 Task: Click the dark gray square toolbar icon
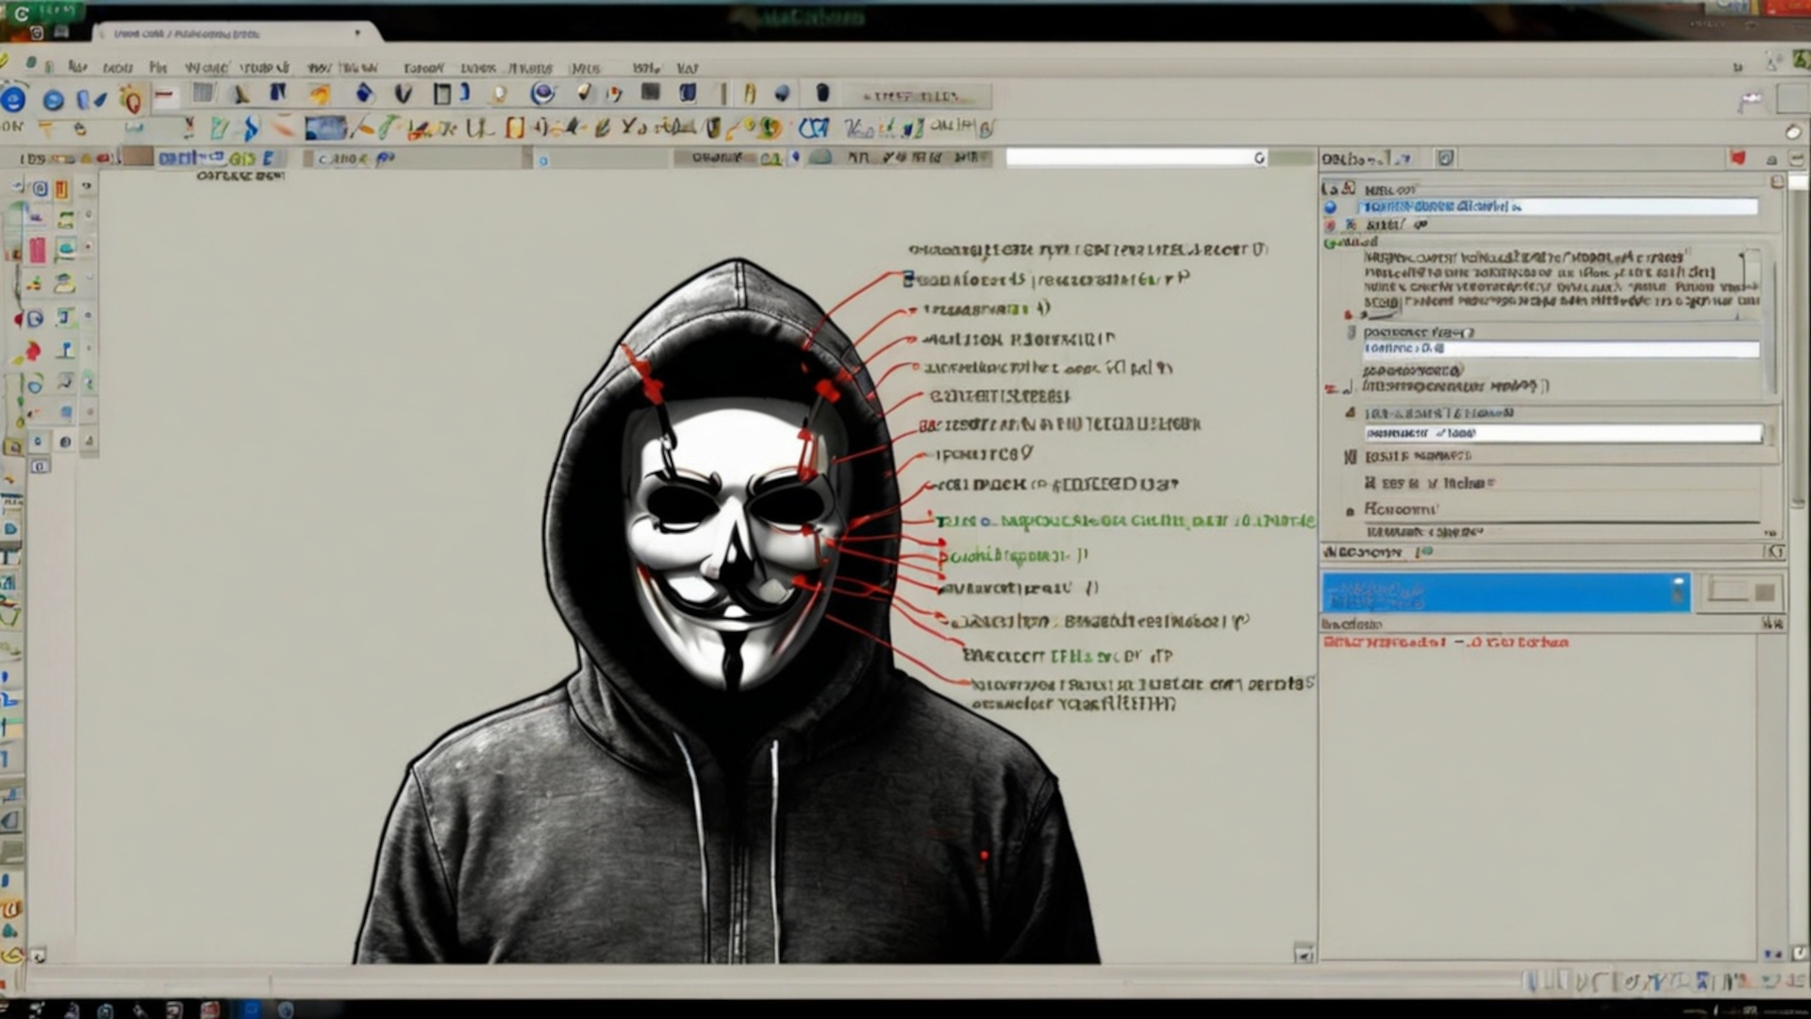pos(650,92)
